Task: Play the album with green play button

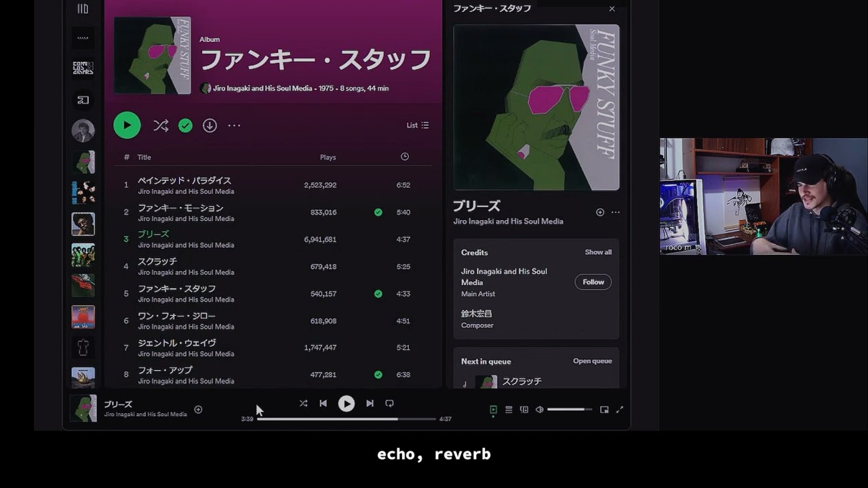Action: pos(127,125)
